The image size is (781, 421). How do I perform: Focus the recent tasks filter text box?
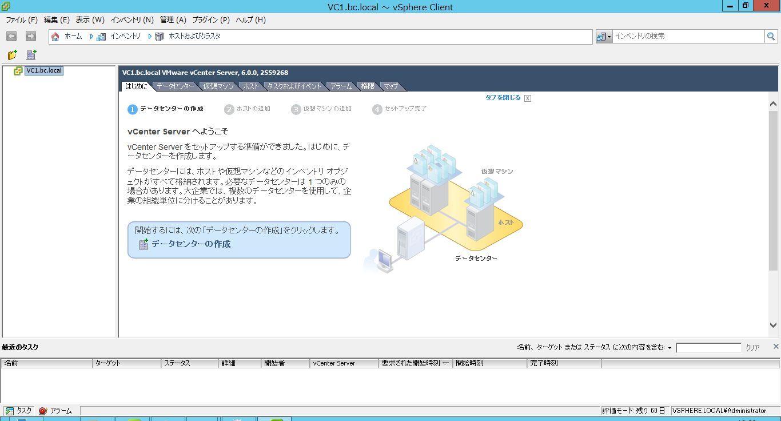(708, 348)
